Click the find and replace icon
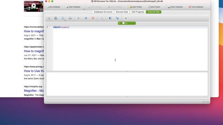The width and height of the screenshot is (223, 125). 117,18
